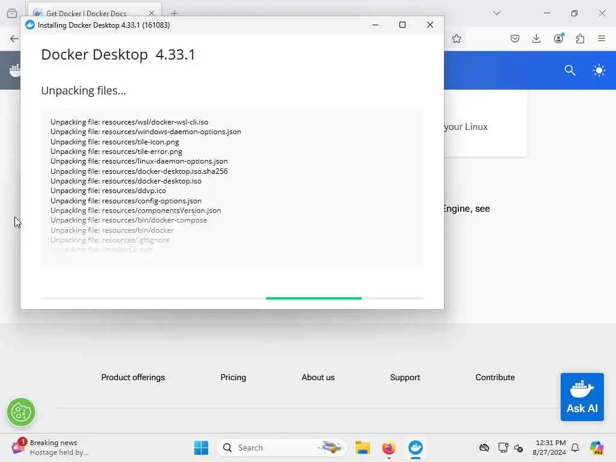This screenshot has width=616, height=462.
Task: Click the tile-error.png log line
Action: pos(116,152)
